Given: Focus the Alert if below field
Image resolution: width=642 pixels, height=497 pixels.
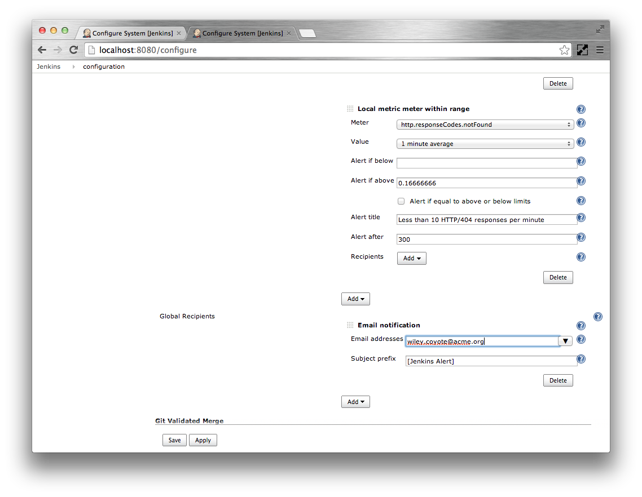Looking at the screenshot, I should tap(486, 163).
